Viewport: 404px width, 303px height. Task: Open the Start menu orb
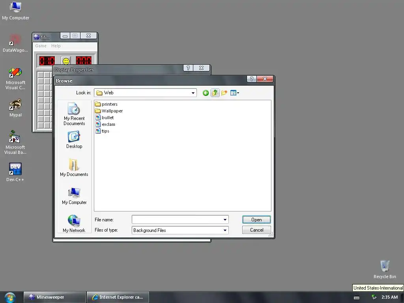(10, 297)
